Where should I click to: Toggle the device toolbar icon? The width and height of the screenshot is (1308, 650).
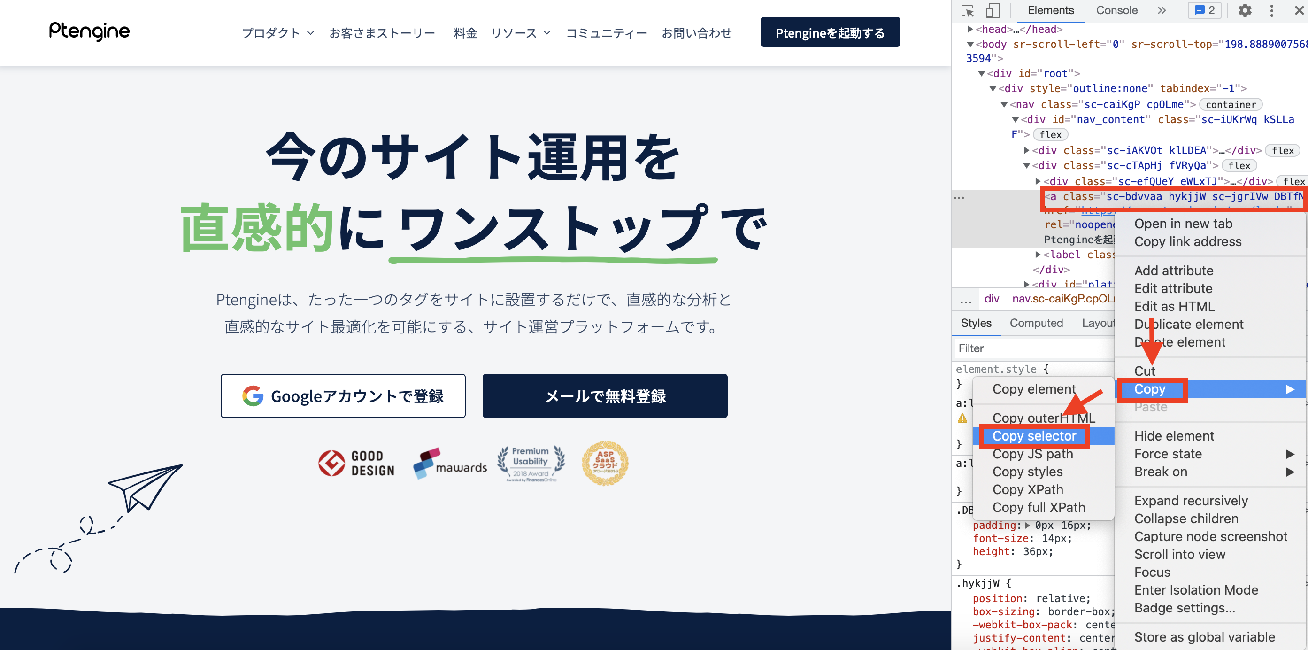992,11
